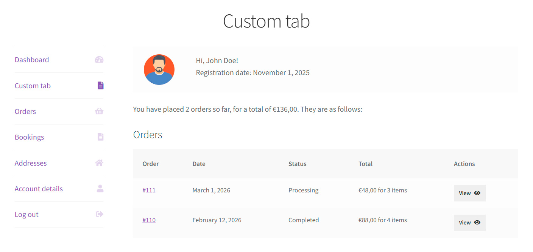Go to the Orders sidebar link
Screen dimensions: 533x252
pyautogui.click(x=25, y=112)
